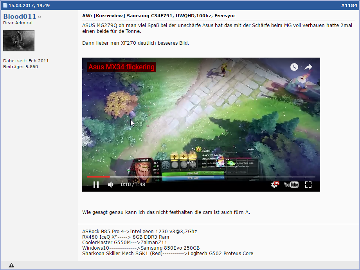Seek along the red video progress bar
Screen dimensions: 360x270
click(201, 177)
